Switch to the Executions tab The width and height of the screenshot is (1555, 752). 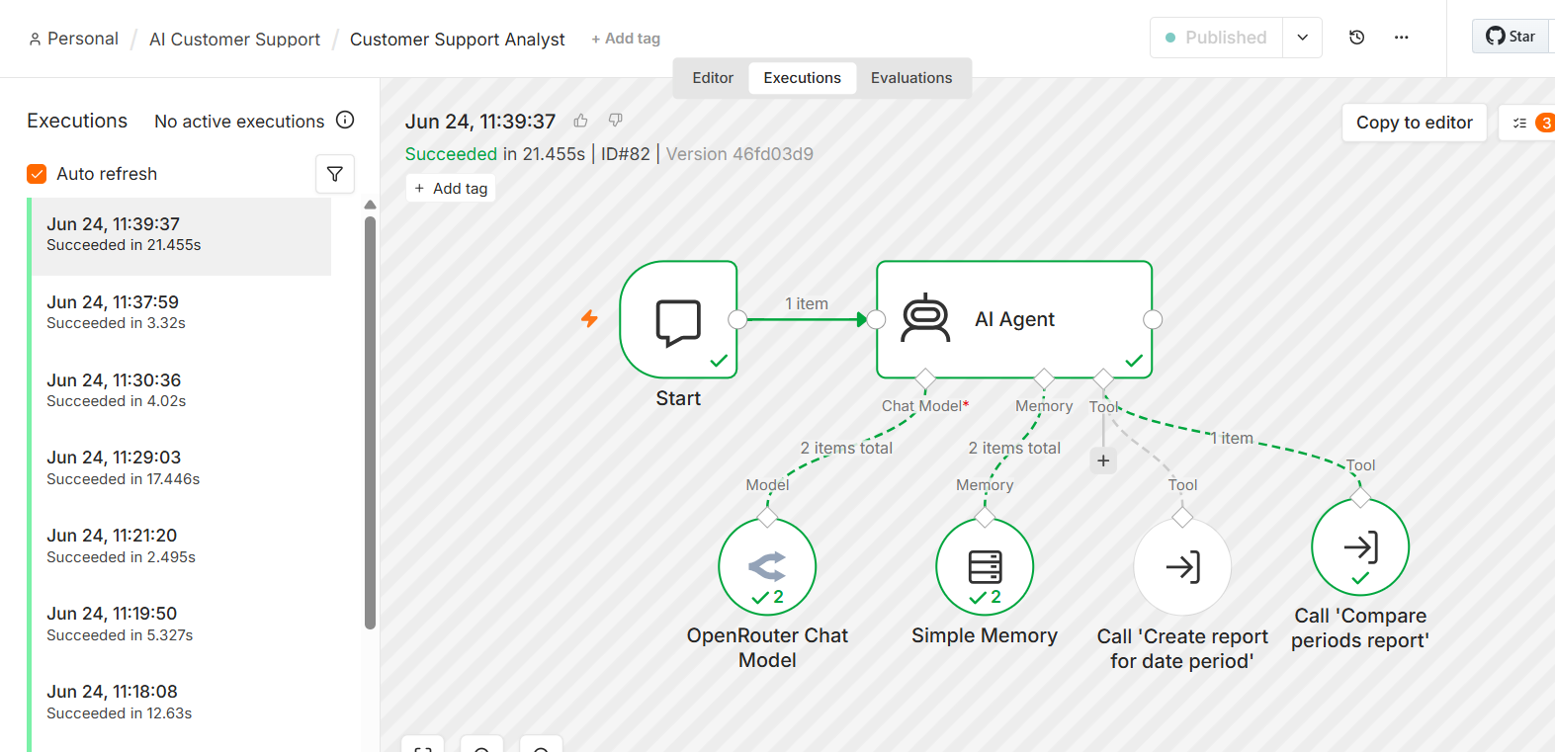pos(802,78)
